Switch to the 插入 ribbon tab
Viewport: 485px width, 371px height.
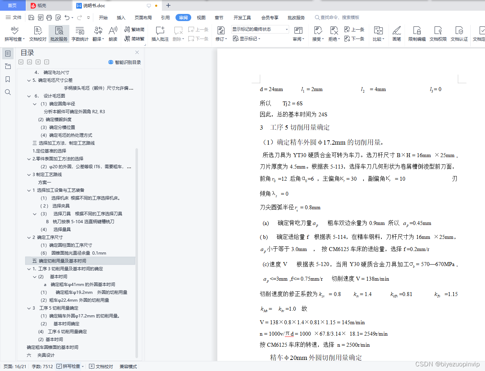pos(121,17)
